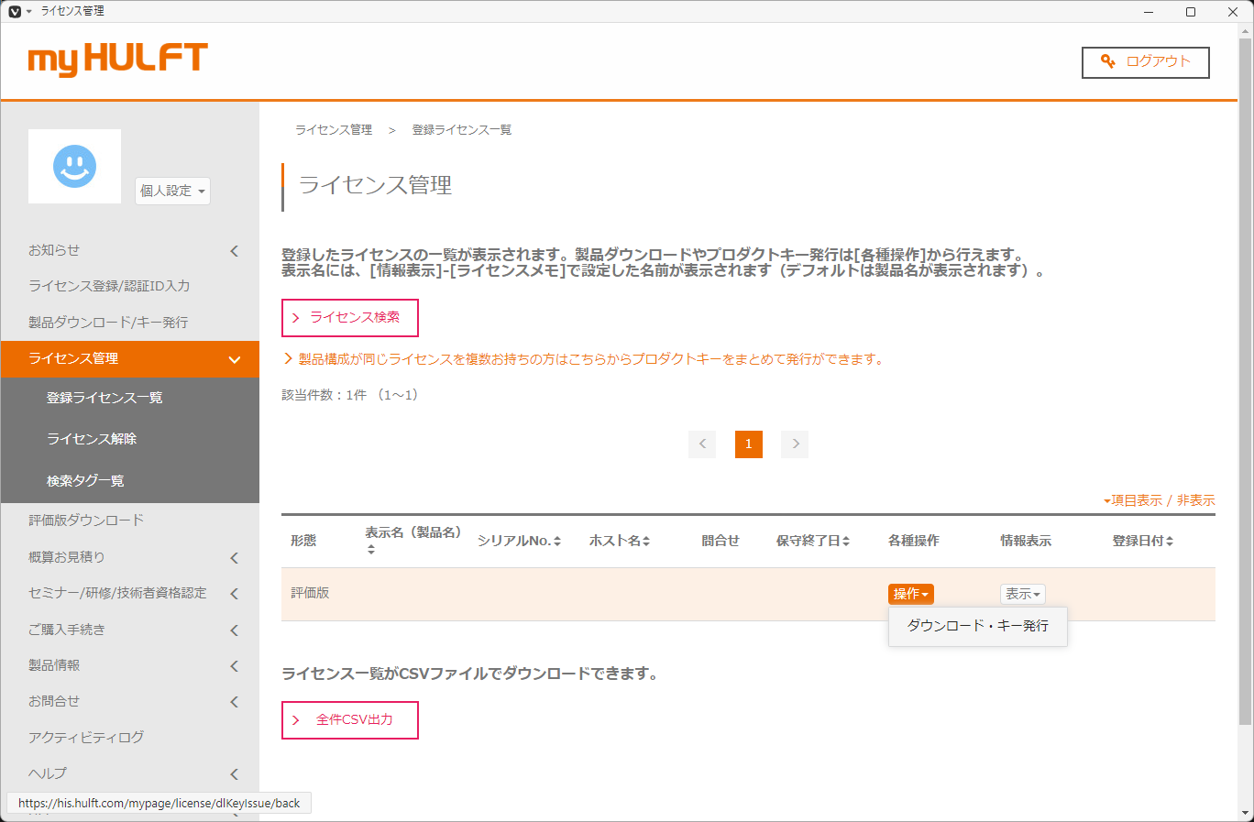Close the ライセンス管理 window

(x=1233, y=11)
